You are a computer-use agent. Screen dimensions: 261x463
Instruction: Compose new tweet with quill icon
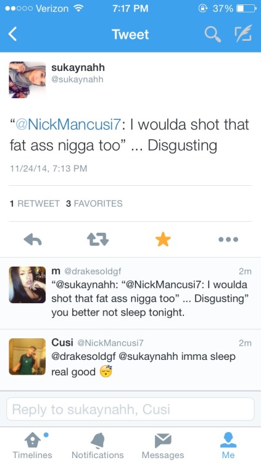point(243,34)
